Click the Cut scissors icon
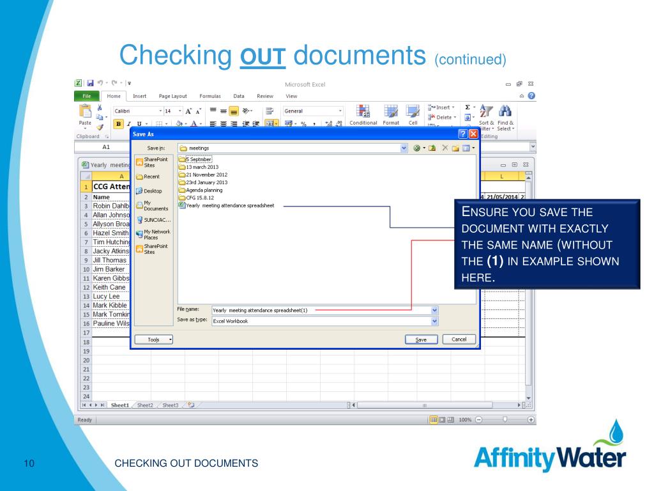Viewport: 654px width, 491px height. [100, 107]
